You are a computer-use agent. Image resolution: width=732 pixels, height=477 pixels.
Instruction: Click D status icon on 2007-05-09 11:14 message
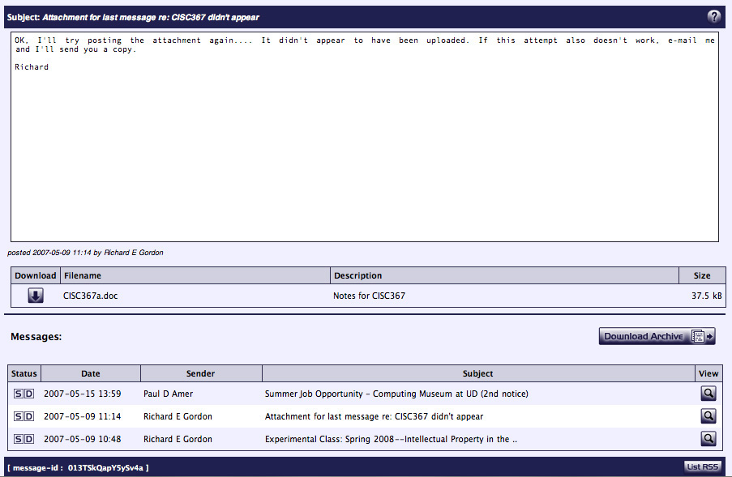pos(29,416)
